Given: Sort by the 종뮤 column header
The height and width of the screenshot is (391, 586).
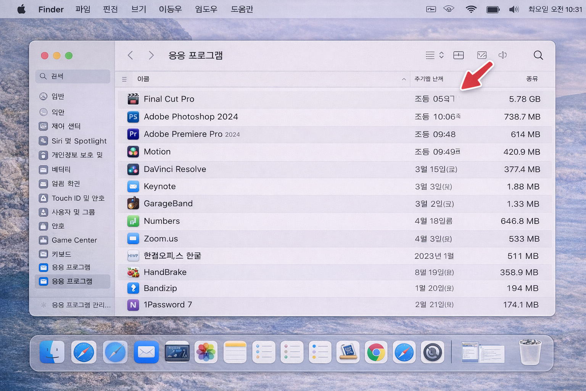Looking at the screenshot, I should point(532,79).
